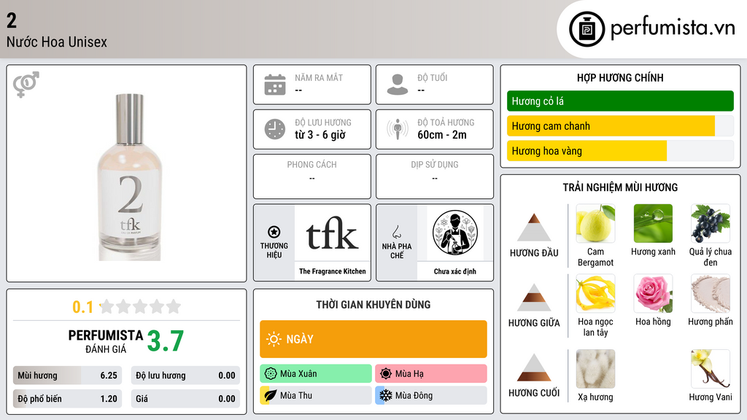This screenshot has width=747, height=420.
Task: Click the perfumista.vn bottle logo icon
Action: pos(587,29)
